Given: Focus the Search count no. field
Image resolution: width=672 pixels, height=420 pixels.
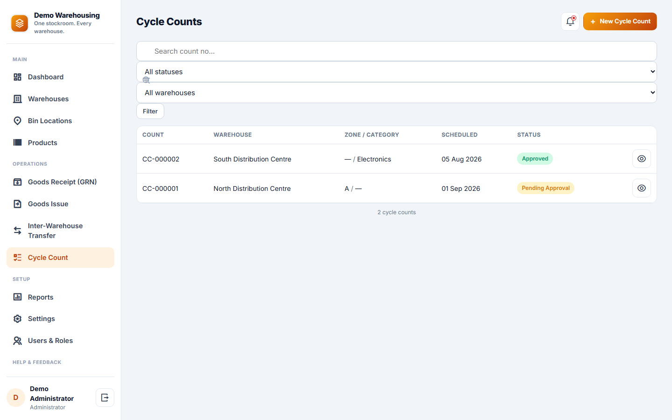Looking at the screenshot, I should (397, 51).
